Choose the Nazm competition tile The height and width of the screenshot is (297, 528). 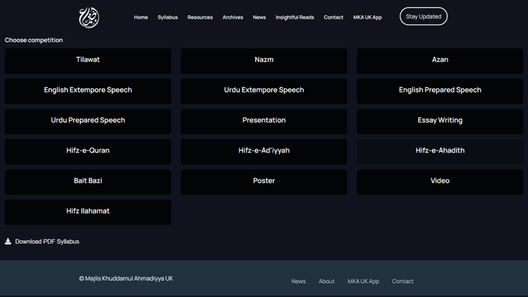264,60
